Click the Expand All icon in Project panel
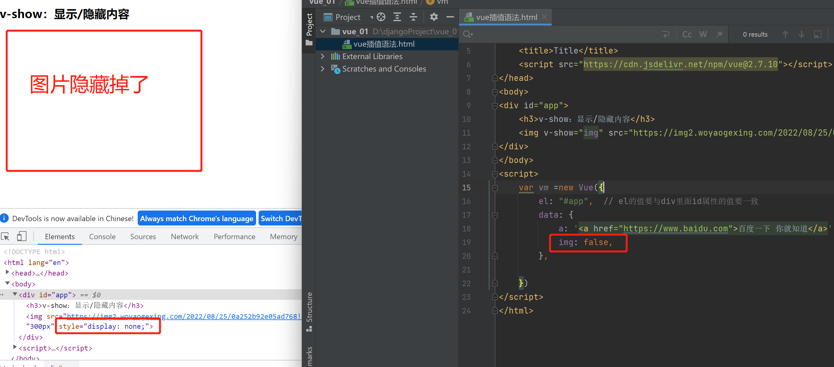The image size is (834, 367). click(397, 17)
